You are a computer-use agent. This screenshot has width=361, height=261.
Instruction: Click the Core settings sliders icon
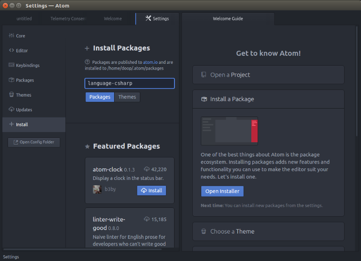click(x=11, y=35)
